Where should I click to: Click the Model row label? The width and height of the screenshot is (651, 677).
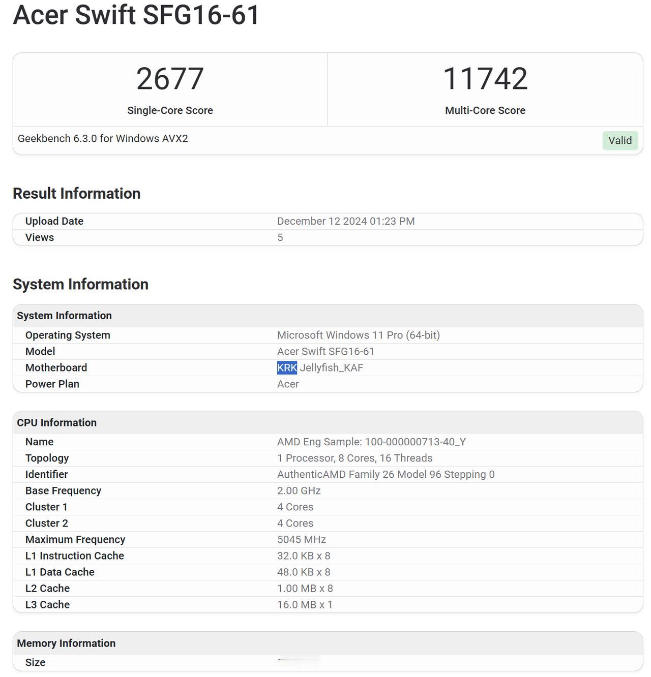[40, 351]
